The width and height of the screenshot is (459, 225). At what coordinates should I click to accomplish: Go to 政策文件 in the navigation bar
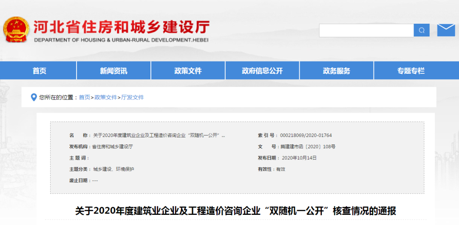[188, 71]
